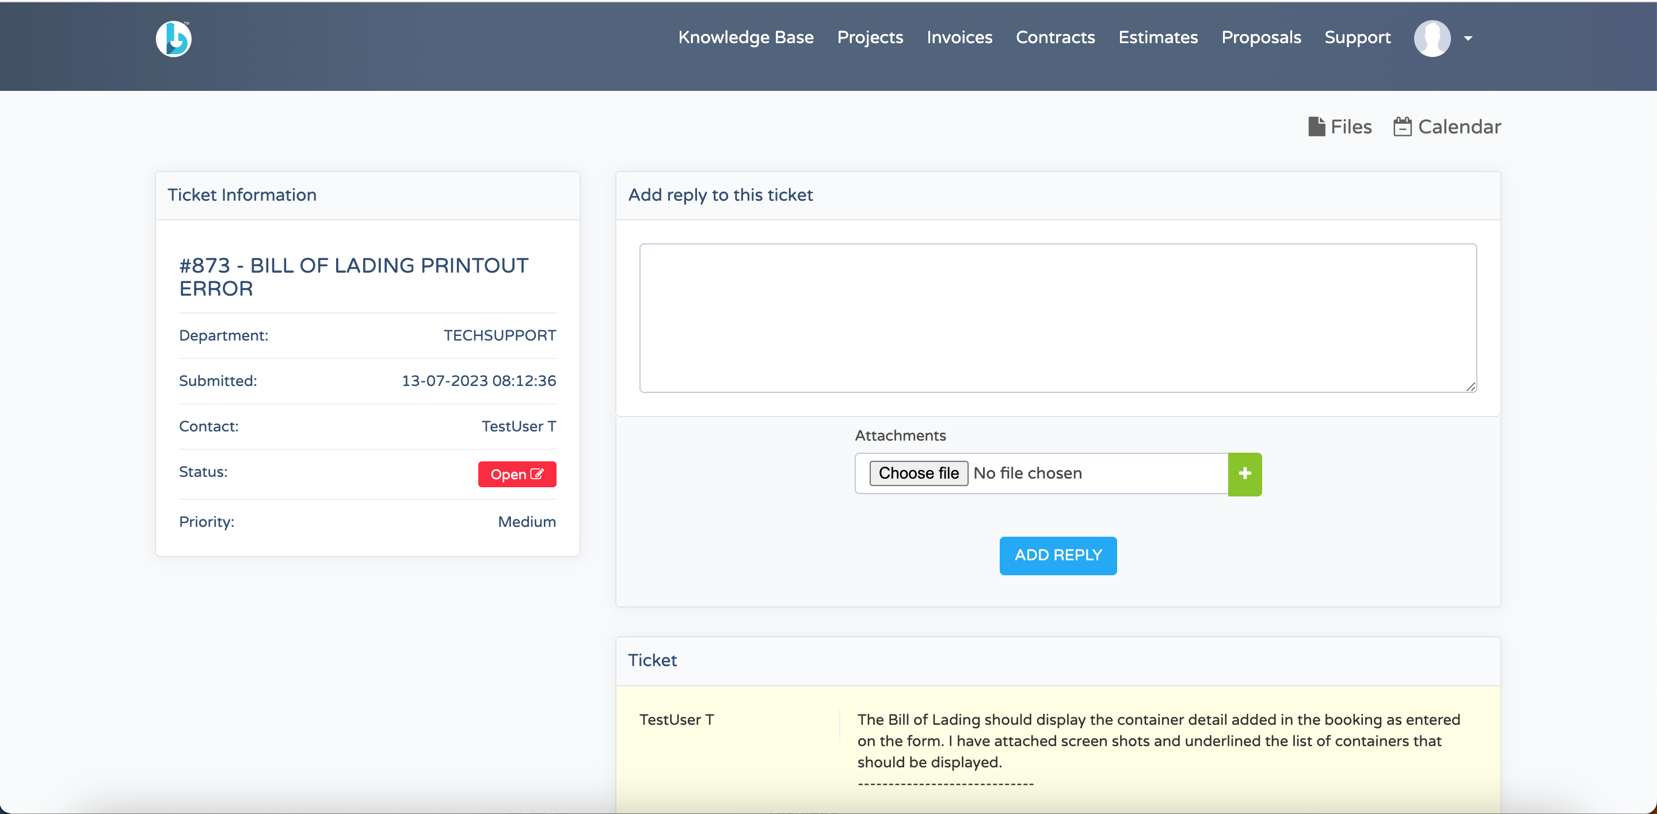Focus the ticket reply text area
Image resolution: width=1657 pixels, height=814 pixels.
[x=1058, y=318]
